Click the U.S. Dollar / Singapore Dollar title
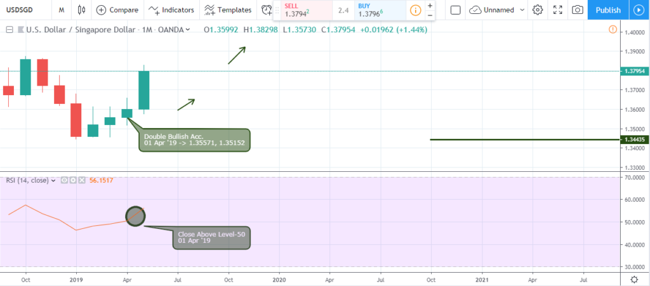This screenshot has height=286, width=650. coord(81,30)
